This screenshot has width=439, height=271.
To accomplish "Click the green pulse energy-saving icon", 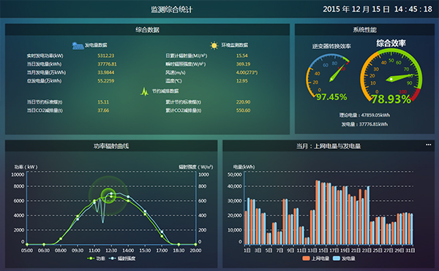I will (144, 91).
